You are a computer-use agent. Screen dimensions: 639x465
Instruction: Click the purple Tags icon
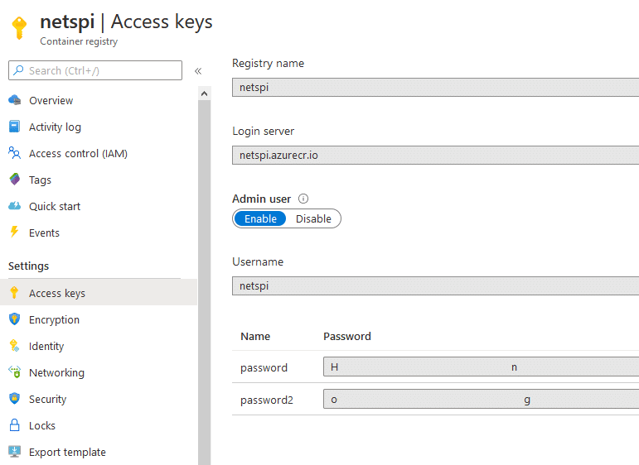(14, 180)
